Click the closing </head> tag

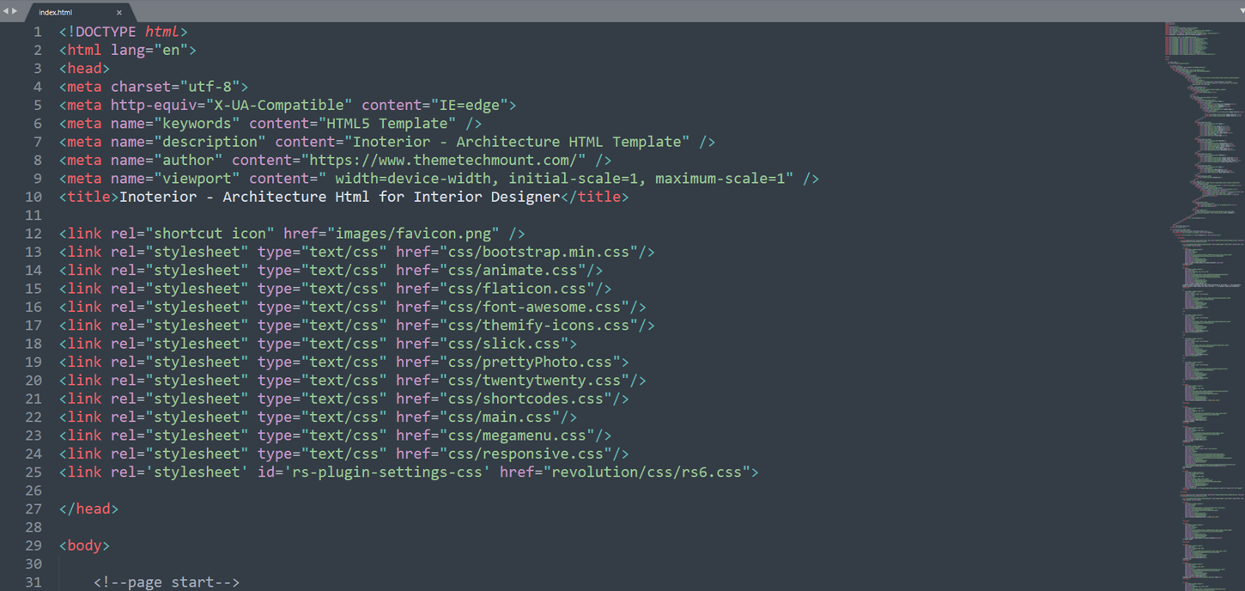[x=89, y=509]
